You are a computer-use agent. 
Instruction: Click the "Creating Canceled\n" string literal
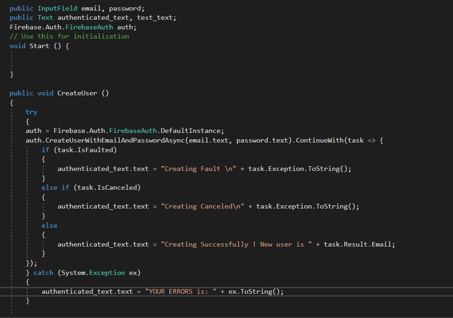coord(202,206)
